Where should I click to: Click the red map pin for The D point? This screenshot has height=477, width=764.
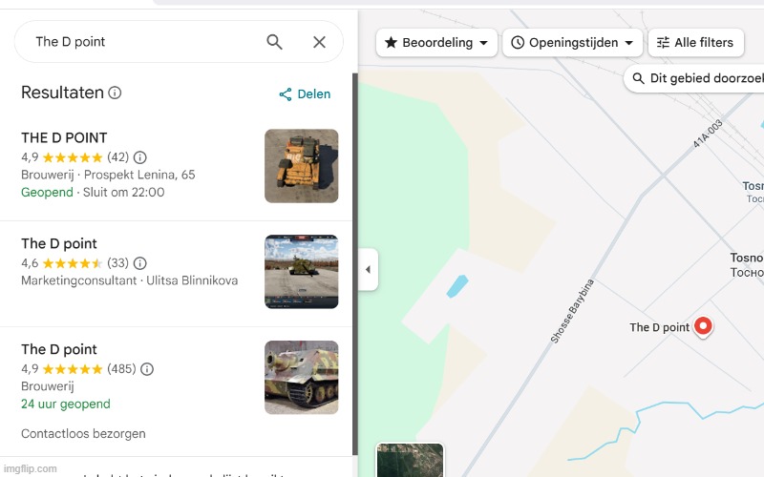(x=703, y=326)
